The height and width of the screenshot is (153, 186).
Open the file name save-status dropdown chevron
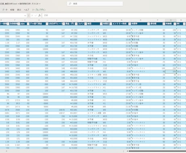[40, 4]
